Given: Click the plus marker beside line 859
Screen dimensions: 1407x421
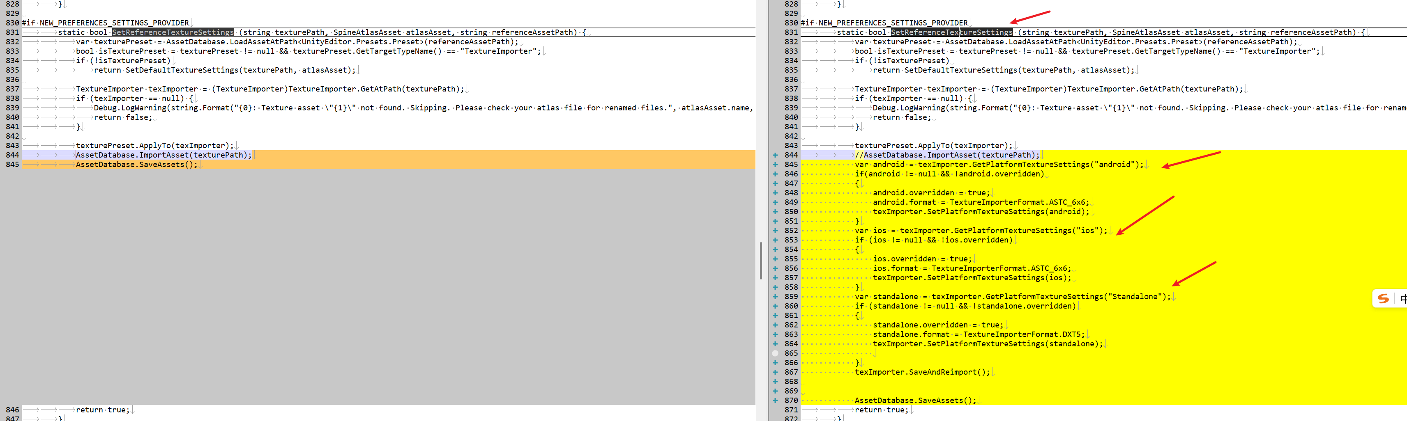Looking at the screenshot, I should point(775,297).
